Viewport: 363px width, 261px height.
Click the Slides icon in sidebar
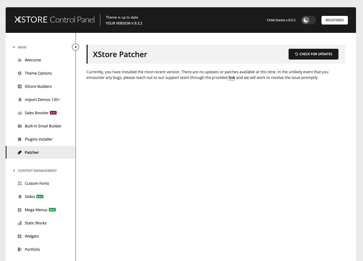click(20, 197)
